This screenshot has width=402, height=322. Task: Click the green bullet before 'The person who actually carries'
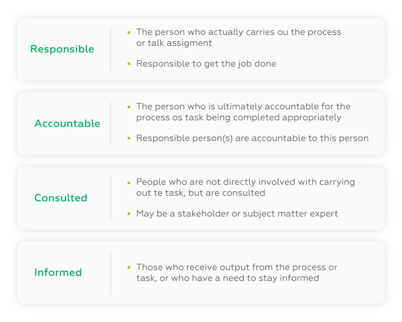[x=129, y=32]
